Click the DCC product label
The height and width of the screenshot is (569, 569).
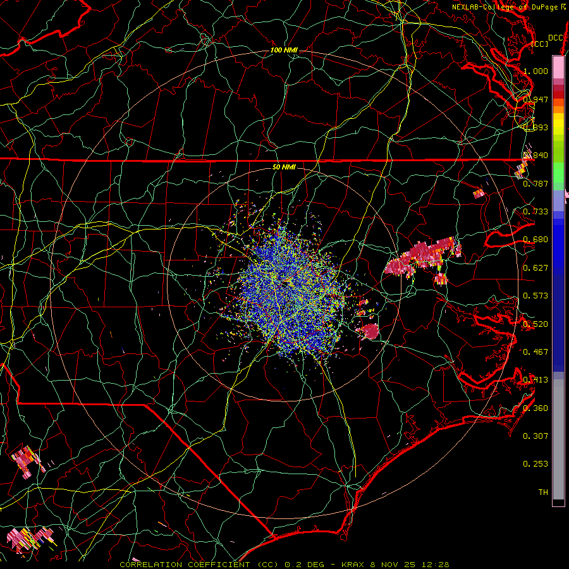(556, 38)
